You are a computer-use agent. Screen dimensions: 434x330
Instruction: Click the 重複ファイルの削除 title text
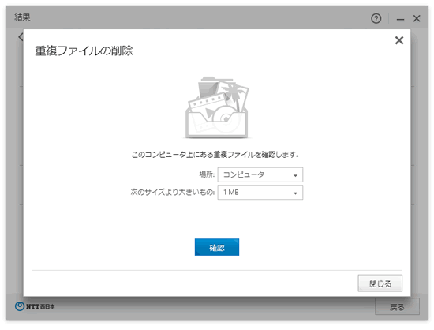(84, 51)
